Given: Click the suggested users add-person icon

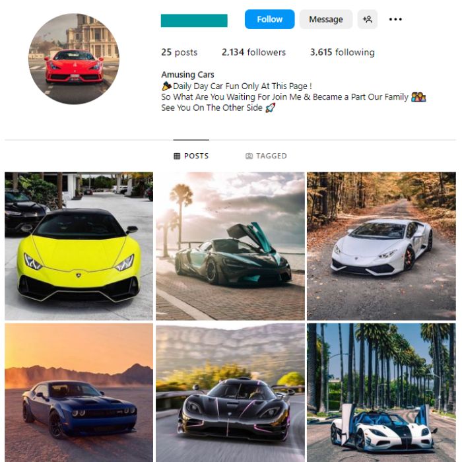Looking at the screenshot, I should pyautogui.click(x=368, y=19).
